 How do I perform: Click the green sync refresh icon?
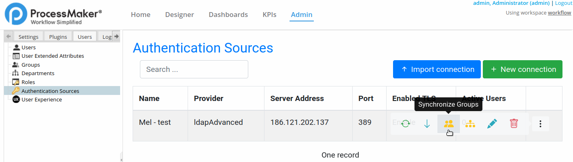point(406,124)
